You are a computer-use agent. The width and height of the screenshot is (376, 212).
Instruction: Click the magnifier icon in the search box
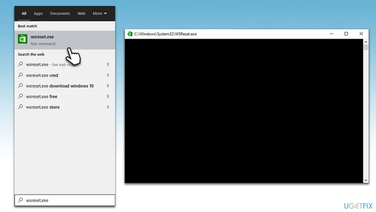pos(20,200)
